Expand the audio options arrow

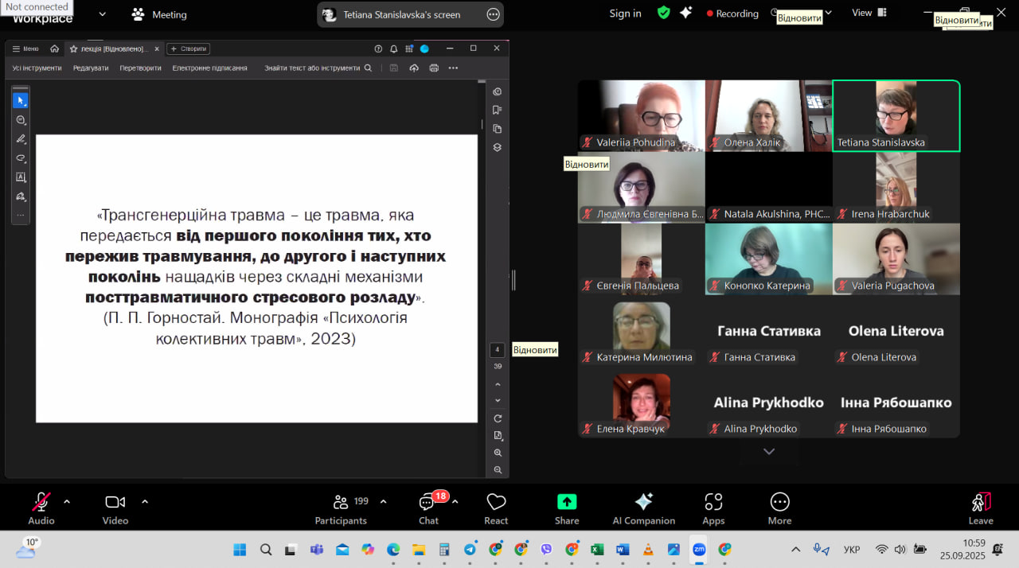click(x=67, y=502)
